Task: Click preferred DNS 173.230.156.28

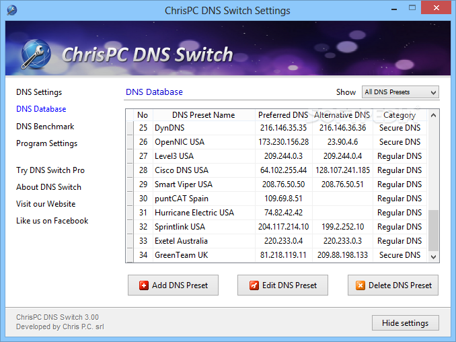Action: [284, 142]
